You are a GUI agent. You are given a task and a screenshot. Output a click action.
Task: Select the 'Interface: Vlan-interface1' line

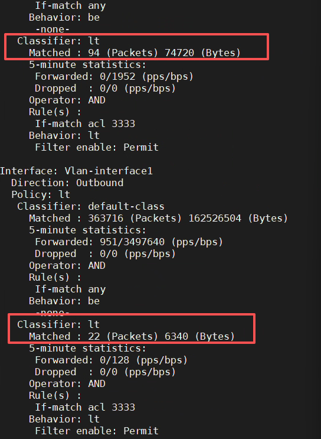tap(76, 171)
